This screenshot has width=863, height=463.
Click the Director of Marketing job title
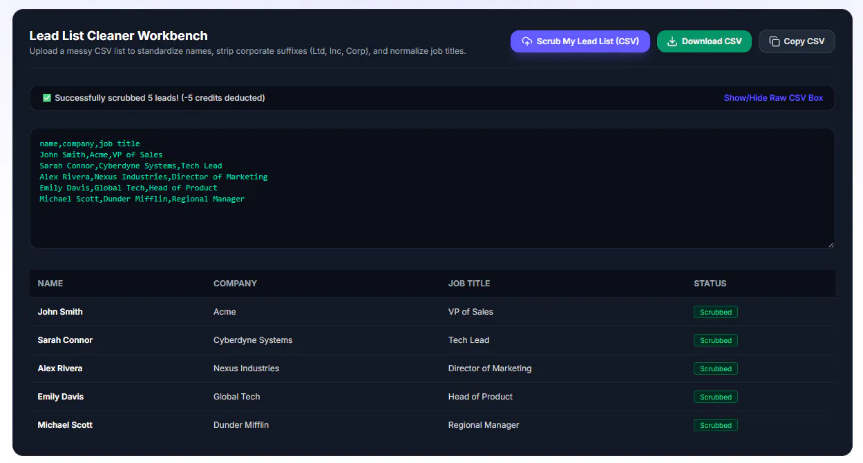(x=490, y=368)
